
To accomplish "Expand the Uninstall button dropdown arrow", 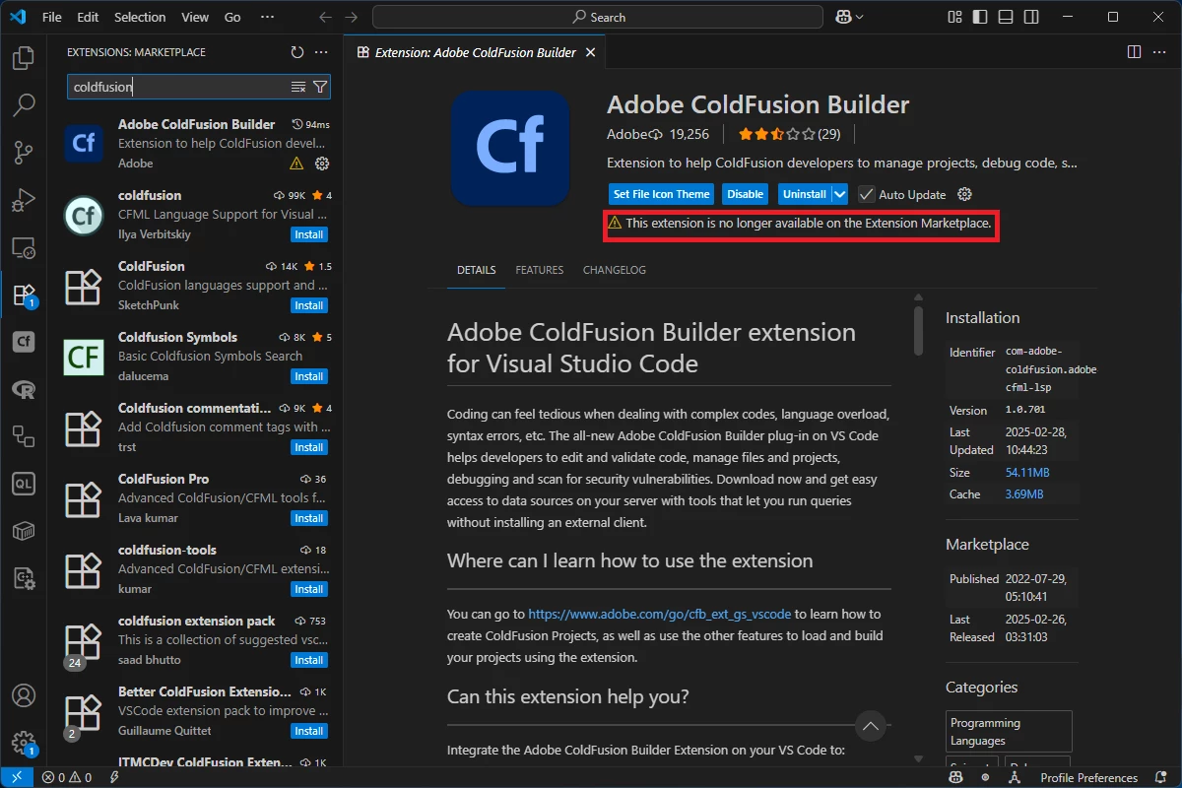I will [840, 194].
